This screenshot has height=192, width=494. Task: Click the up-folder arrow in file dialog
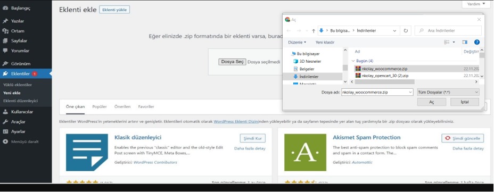[x=314, y=31]
